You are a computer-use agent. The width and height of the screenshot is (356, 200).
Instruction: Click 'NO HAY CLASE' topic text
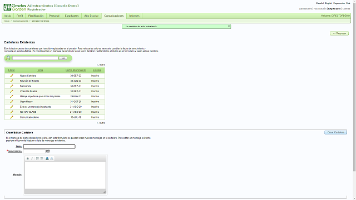pyautogui.click(x=28, y=112)
